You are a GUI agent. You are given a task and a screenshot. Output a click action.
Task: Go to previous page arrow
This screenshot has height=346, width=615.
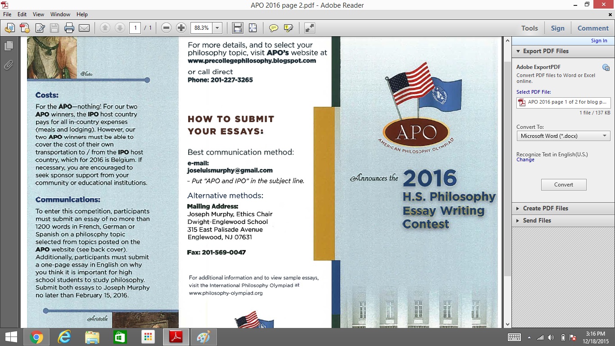coord(105,28)
